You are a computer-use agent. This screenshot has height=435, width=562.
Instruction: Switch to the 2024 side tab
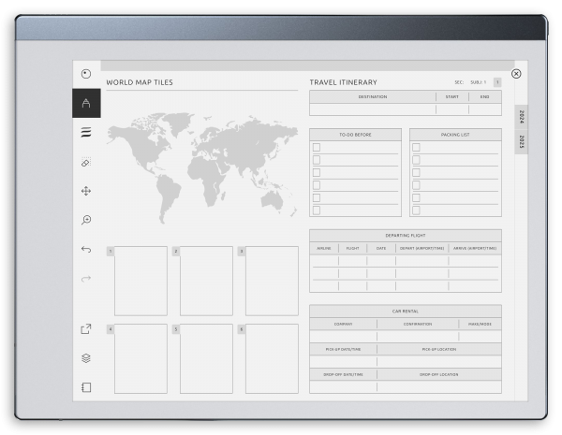tap(522, 117)
